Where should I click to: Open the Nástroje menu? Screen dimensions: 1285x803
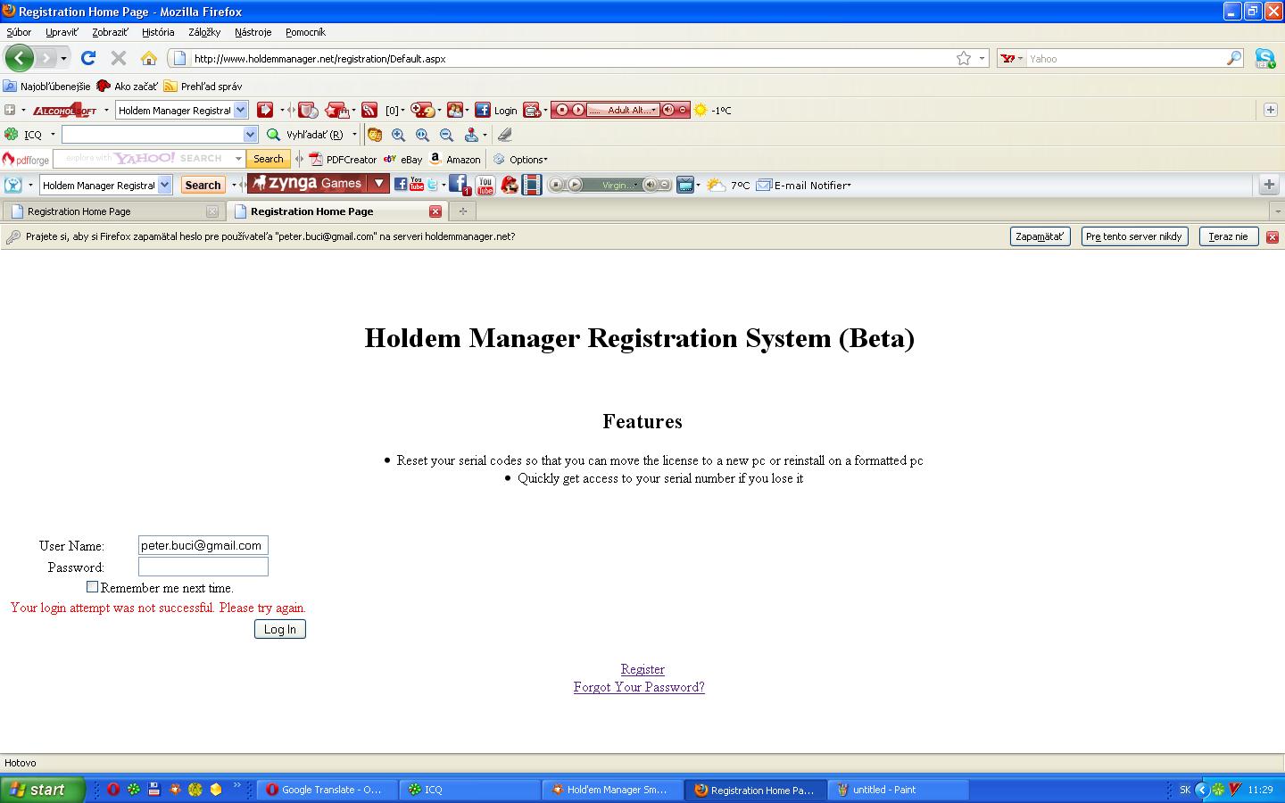pos(253,32)
